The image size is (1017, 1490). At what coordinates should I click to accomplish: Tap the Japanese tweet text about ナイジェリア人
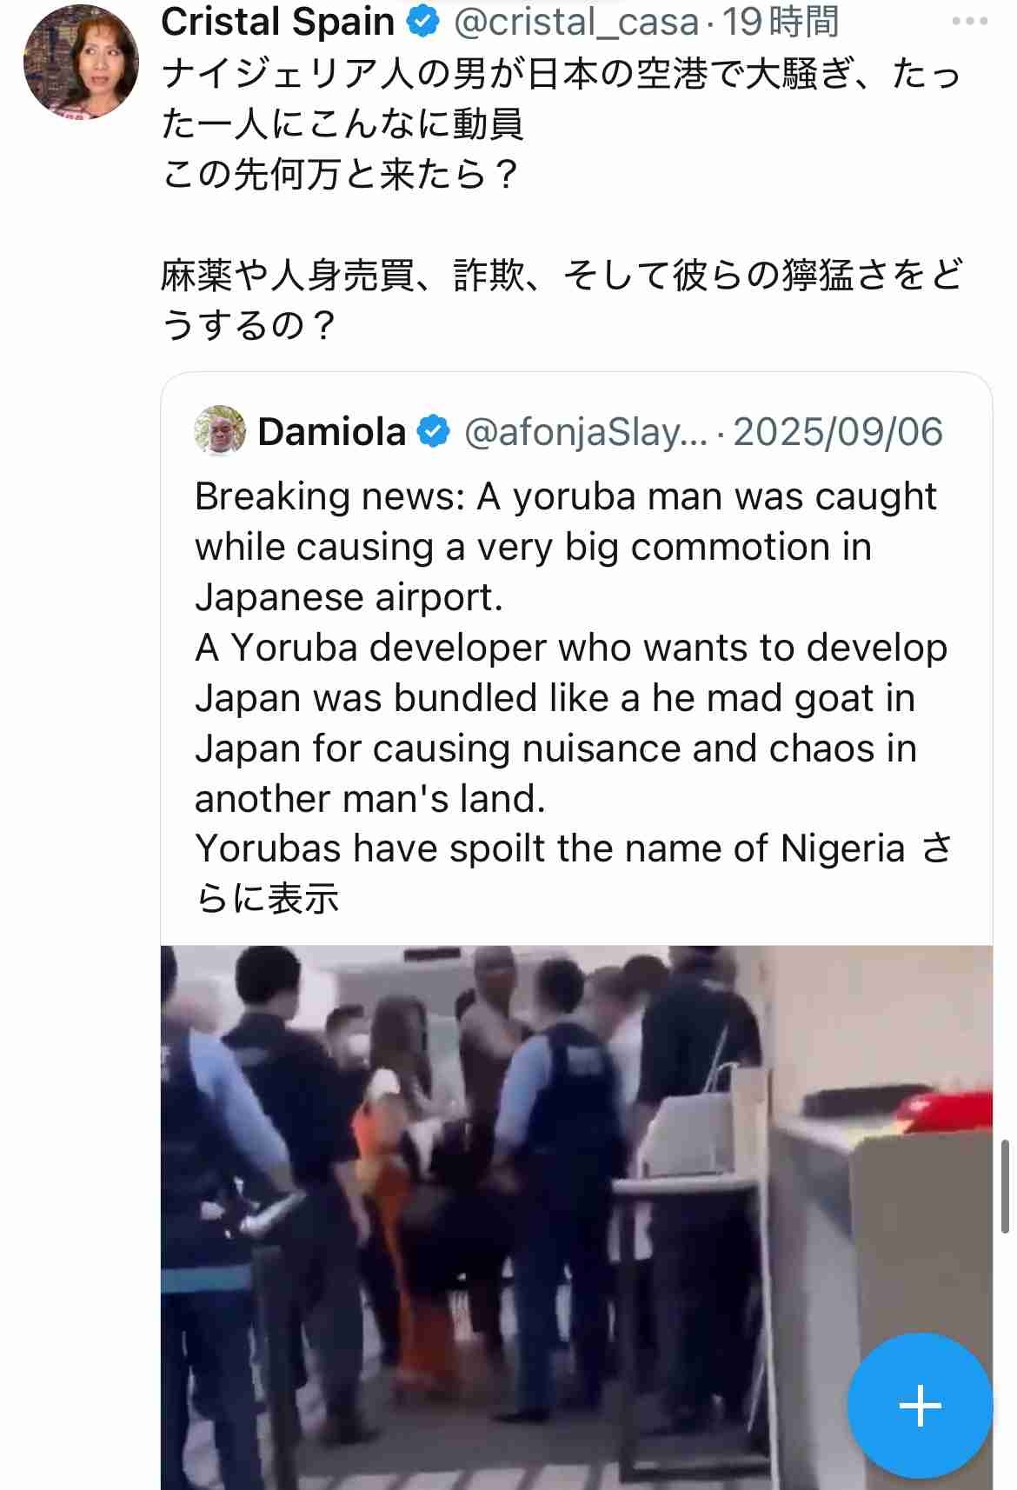(562, 99)
